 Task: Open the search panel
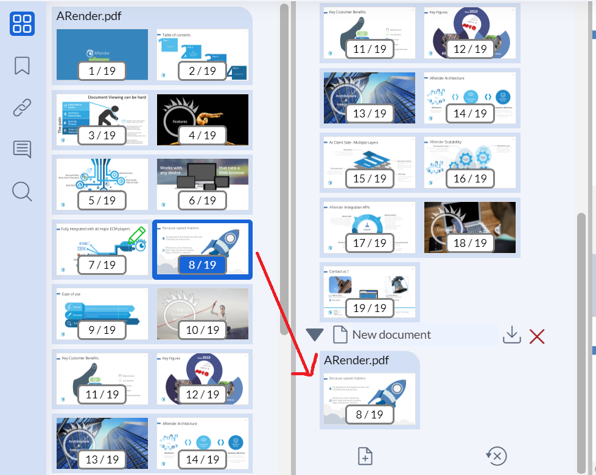[22, 191]
